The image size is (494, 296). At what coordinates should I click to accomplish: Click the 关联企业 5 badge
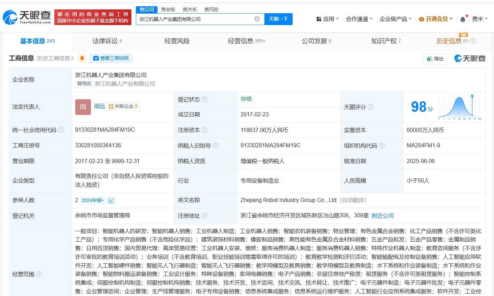(123, 106)
